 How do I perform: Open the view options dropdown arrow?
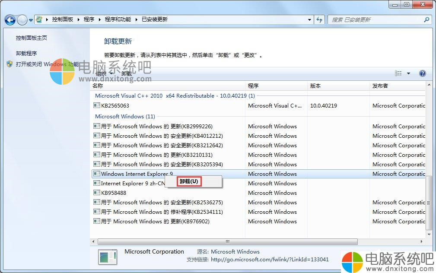click(408, 73)
